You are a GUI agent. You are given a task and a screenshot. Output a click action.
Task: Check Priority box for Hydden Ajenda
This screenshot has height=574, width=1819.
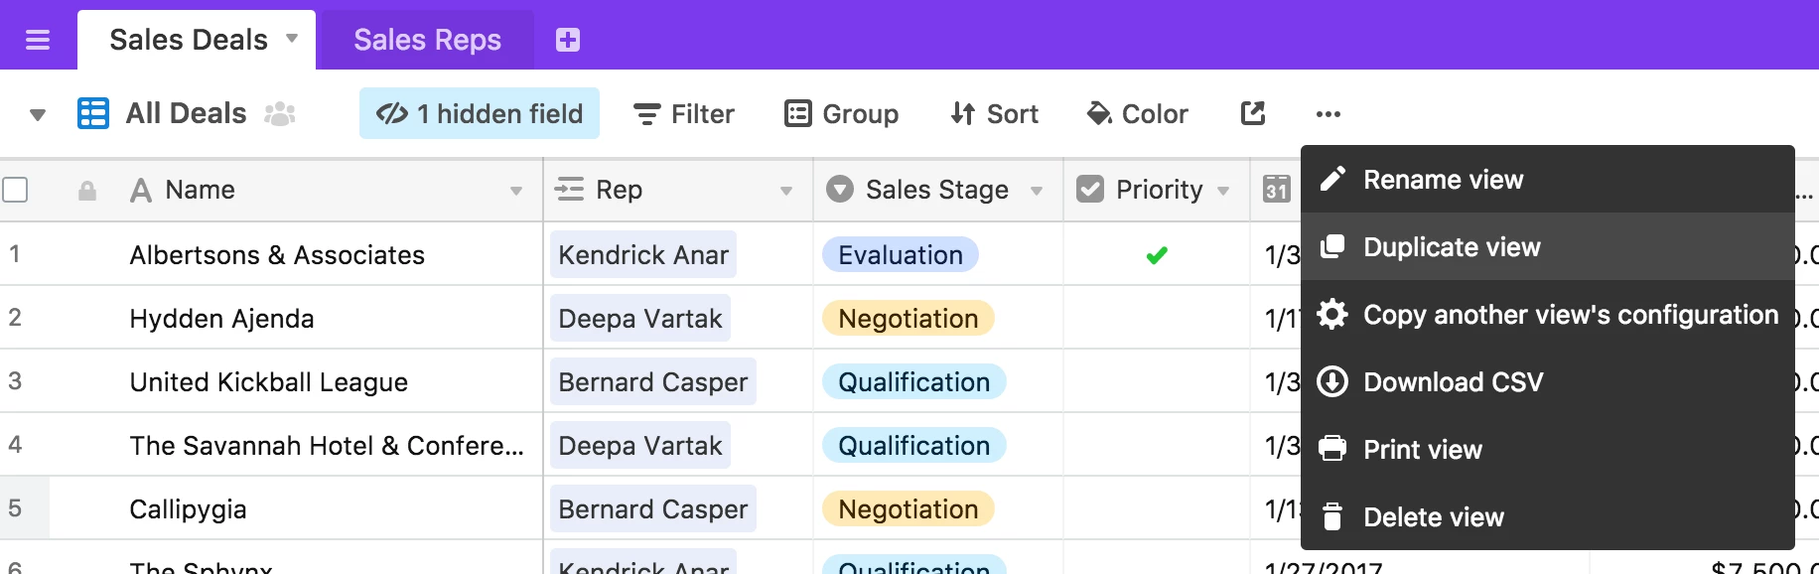[x=1156, y=319]
